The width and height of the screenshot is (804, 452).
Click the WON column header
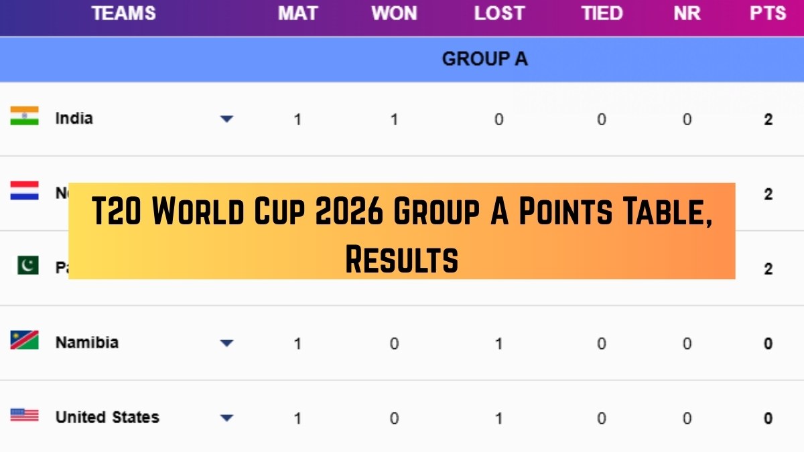point(394,13)
